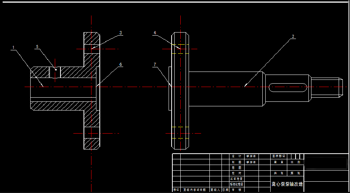Select the 日期 column header cell
This screenshot has height=193, width=350.
pos(225,190)
